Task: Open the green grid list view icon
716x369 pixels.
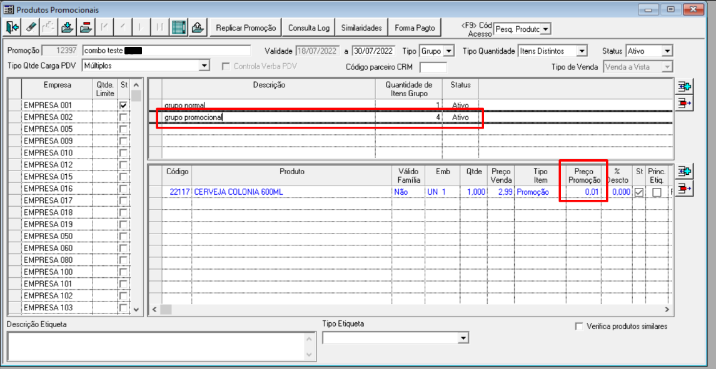Action: pyautogui.click(x=179, y=28)
